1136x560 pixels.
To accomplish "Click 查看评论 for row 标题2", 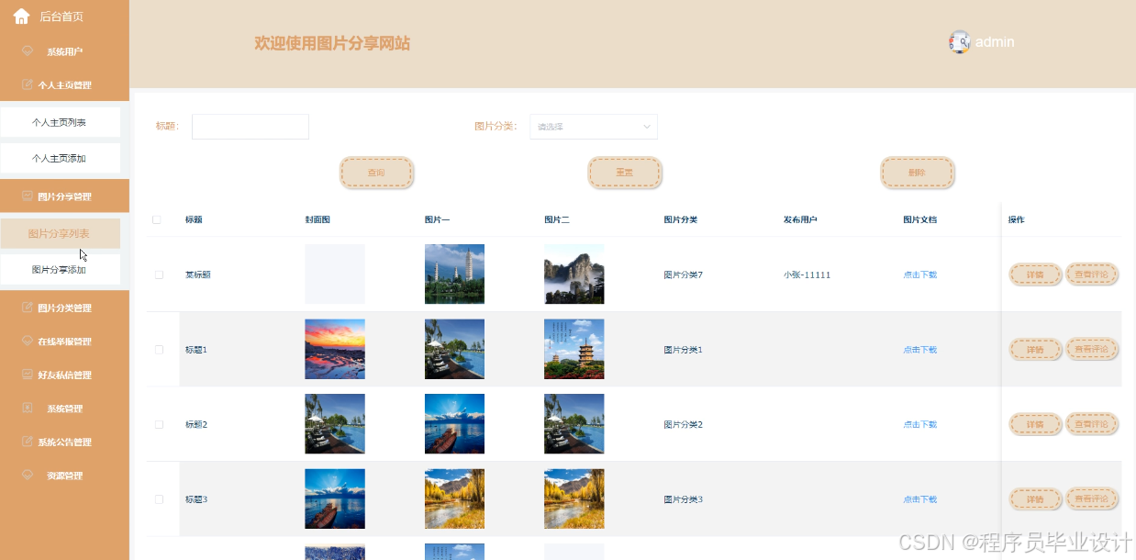I will pyautogui.click(x=1092, y=424).
